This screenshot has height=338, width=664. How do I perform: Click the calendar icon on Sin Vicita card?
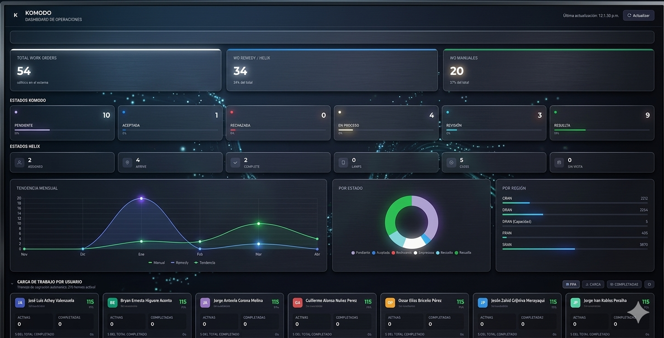point(559,163)
